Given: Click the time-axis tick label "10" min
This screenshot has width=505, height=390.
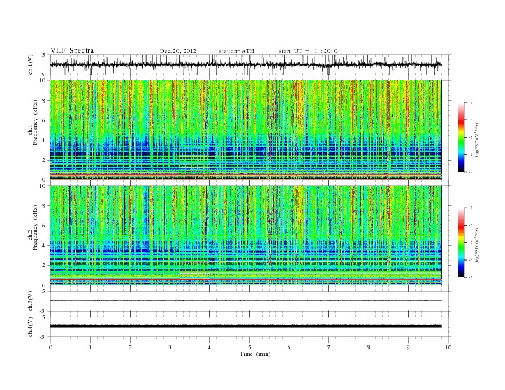Looking at the screenshot, I should point(448,347).
